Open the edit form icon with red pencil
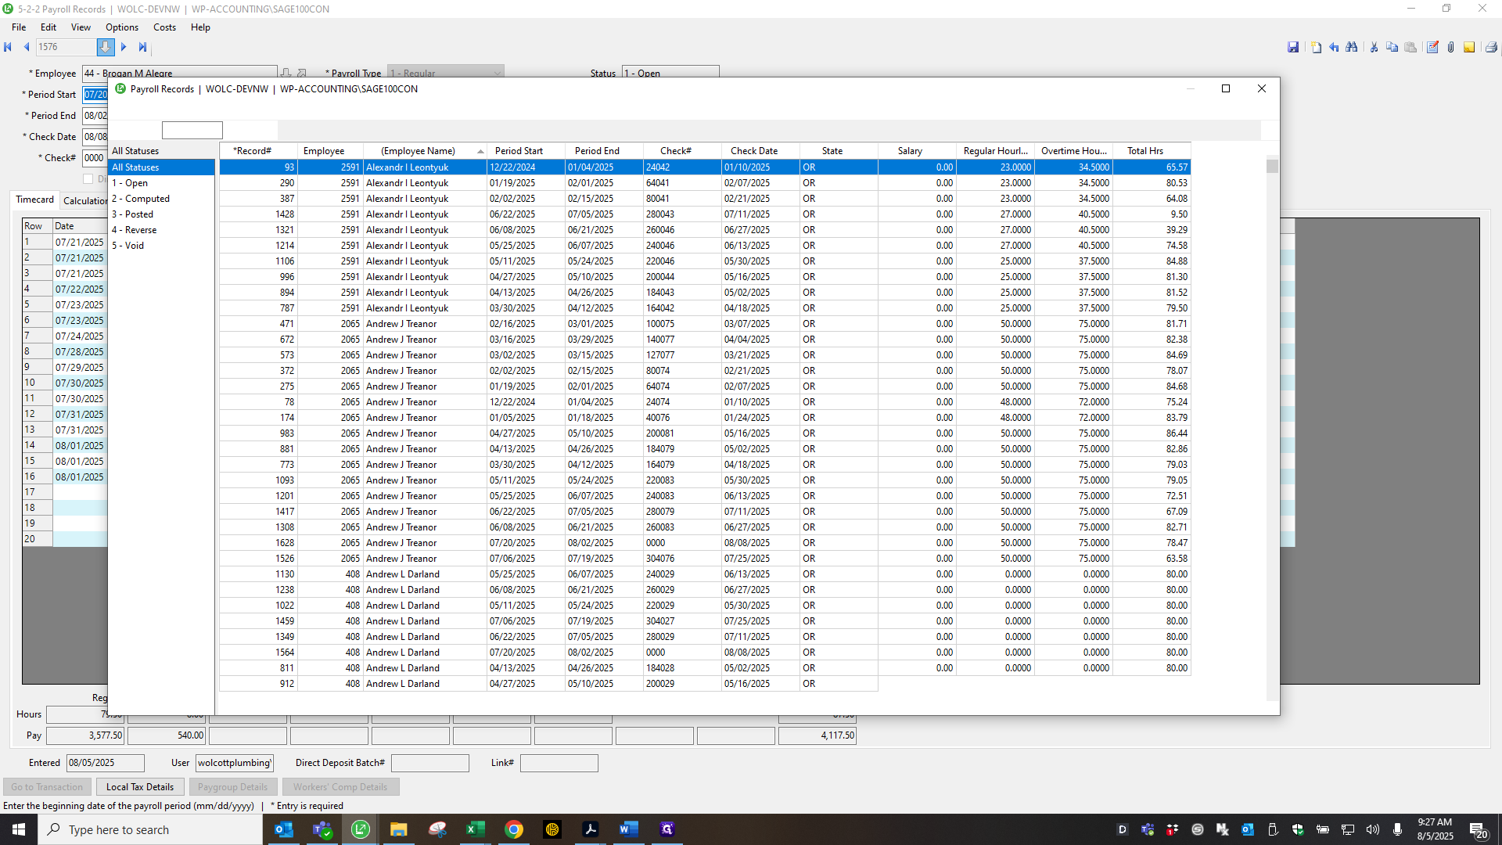Viewport: 1502px width, 845px height. click(1432, 47)
